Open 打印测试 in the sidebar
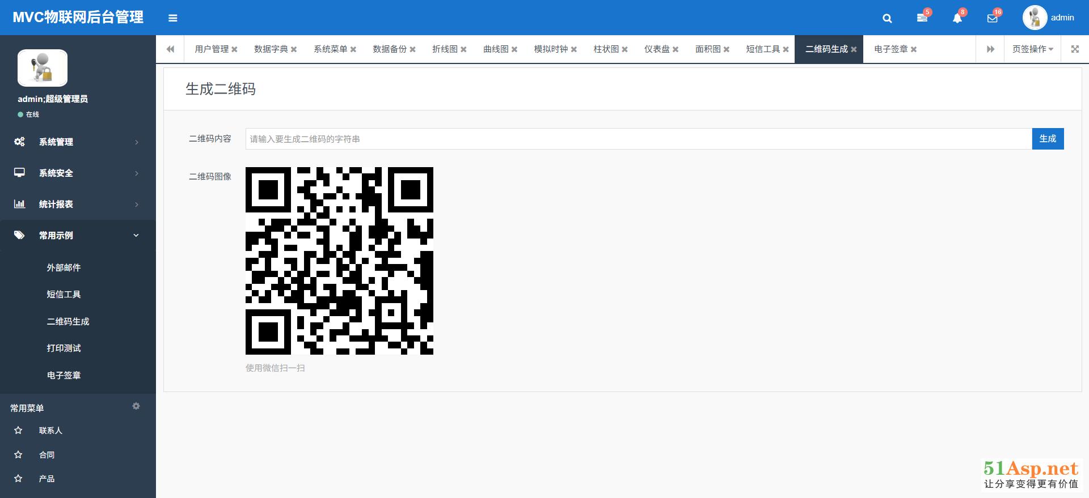The width and height of the screenshot is (1089, 498). (x=64, y=348)
